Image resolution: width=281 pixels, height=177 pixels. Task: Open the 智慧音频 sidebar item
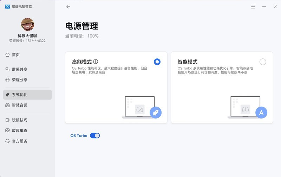click(x=27, y=105)
